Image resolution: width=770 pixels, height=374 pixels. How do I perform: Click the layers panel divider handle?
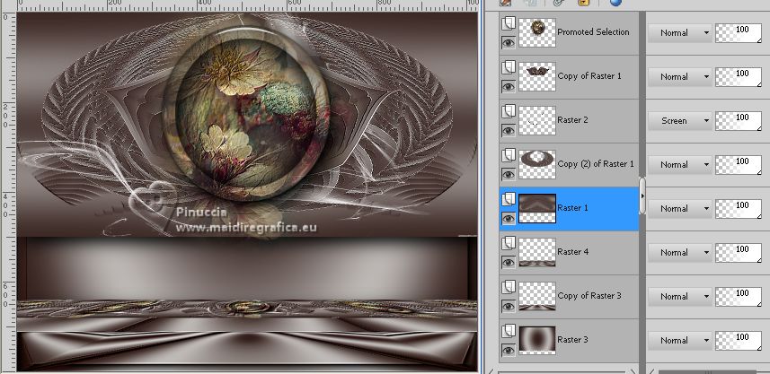coord(642,196)
